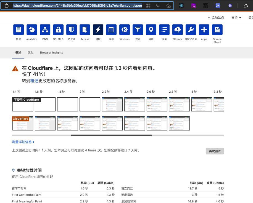Open the Stream cloud icon
Screen dimensions: 253x203
(x=178, y=30)
